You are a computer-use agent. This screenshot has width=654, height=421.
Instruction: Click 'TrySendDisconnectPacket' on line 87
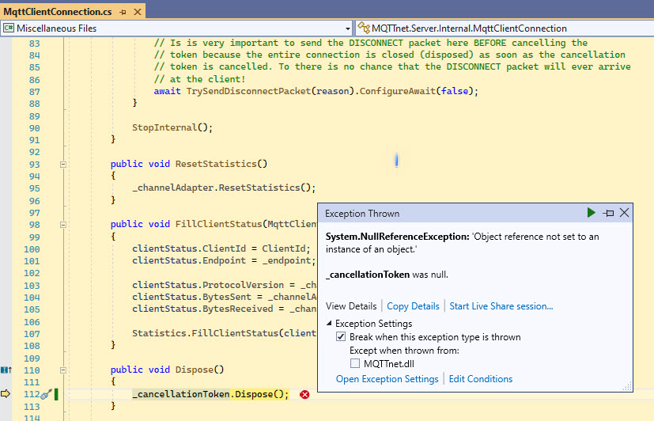pyautogui.click(x=248, y=91)
